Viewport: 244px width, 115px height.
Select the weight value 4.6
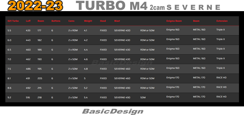(86, 59)
